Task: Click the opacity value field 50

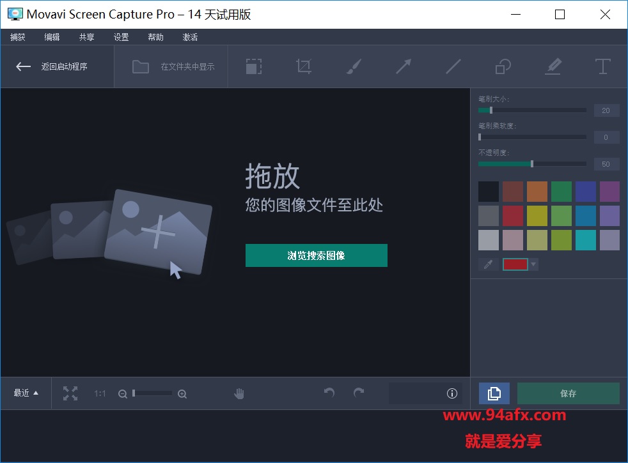Action: [606, 164]
